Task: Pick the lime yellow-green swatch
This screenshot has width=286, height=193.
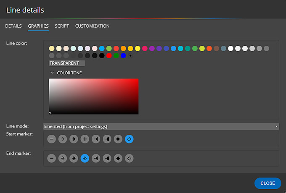Action: click(x=202, y=49)
